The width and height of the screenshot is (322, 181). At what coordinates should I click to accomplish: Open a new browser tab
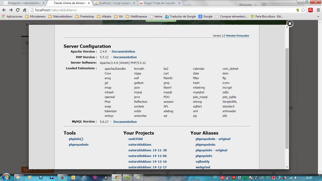[x=187, y=3]
